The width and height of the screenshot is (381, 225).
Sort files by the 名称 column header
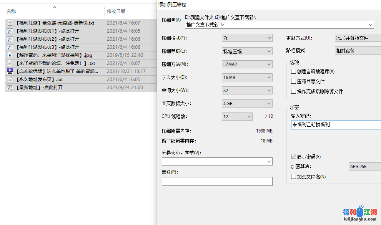point(12,11)
